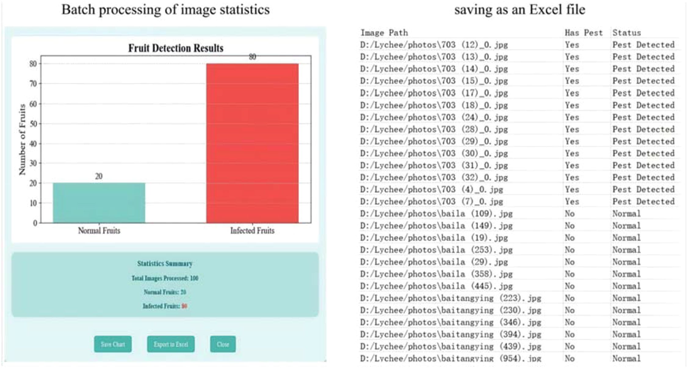688x368 pixels.
Task: Click the Image Path column header
Action: click(384, 33)
